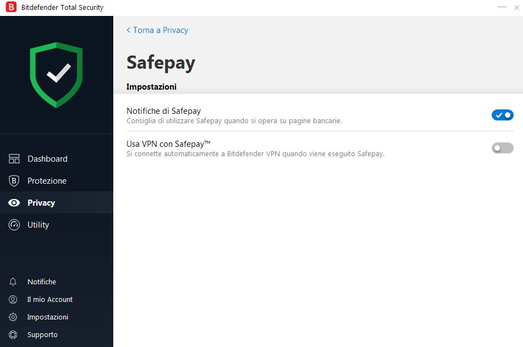523x347 pixels.
Task: Enable the Usa VPN con Safepay toggle
Action: pos(502,148)
